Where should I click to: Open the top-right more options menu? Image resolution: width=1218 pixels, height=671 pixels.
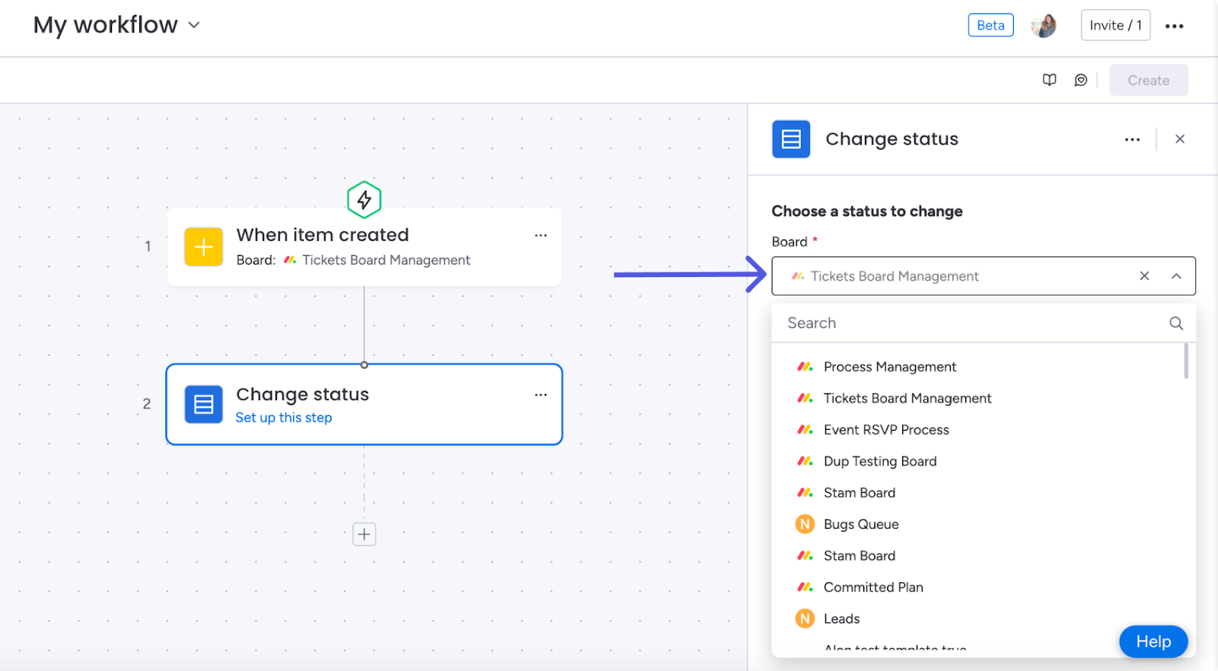tap(1174, 26)
